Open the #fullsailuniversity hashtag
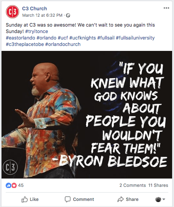174x207 pixels. pos(135,38)
